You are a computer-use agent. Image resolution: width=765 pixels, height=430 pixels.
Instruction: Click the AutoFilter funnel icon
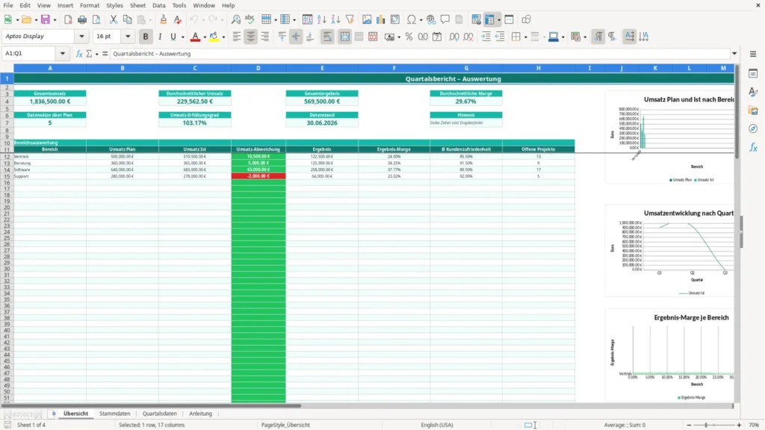point(350,19)
